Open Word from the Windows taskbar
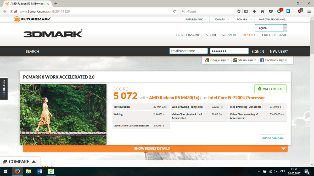 pos(40,172)
